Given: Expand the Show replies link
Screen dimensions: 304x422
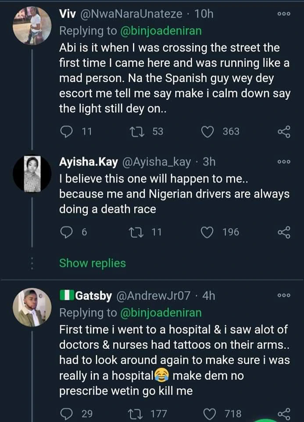Looking at the screenshot, I should pyautogui.click(x=93, y=263).
